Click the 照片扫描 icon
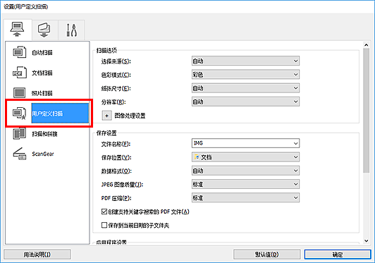Viewport: 375px width, 263px height. 19,93
